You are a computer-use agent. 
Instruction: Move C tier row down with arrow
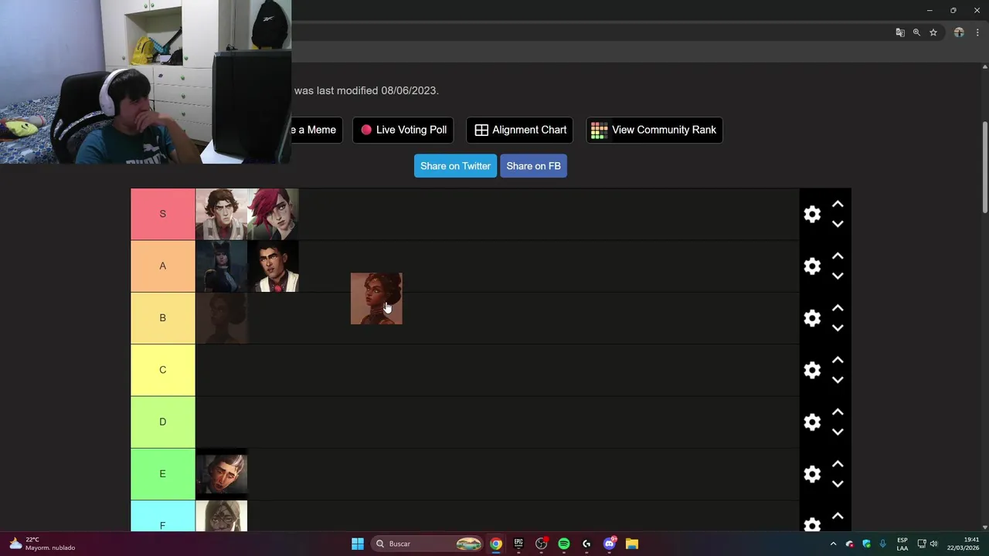838,379
